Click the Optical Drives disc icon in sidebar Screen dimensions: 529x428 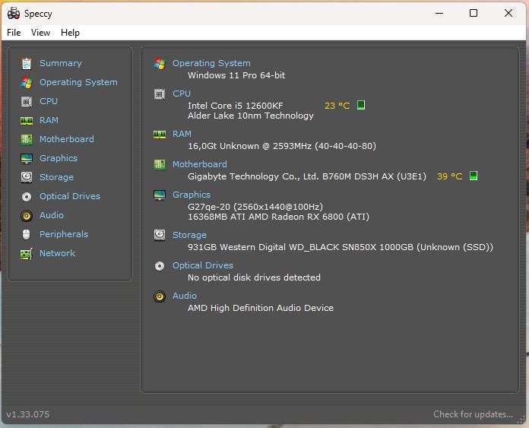[27, 196]
